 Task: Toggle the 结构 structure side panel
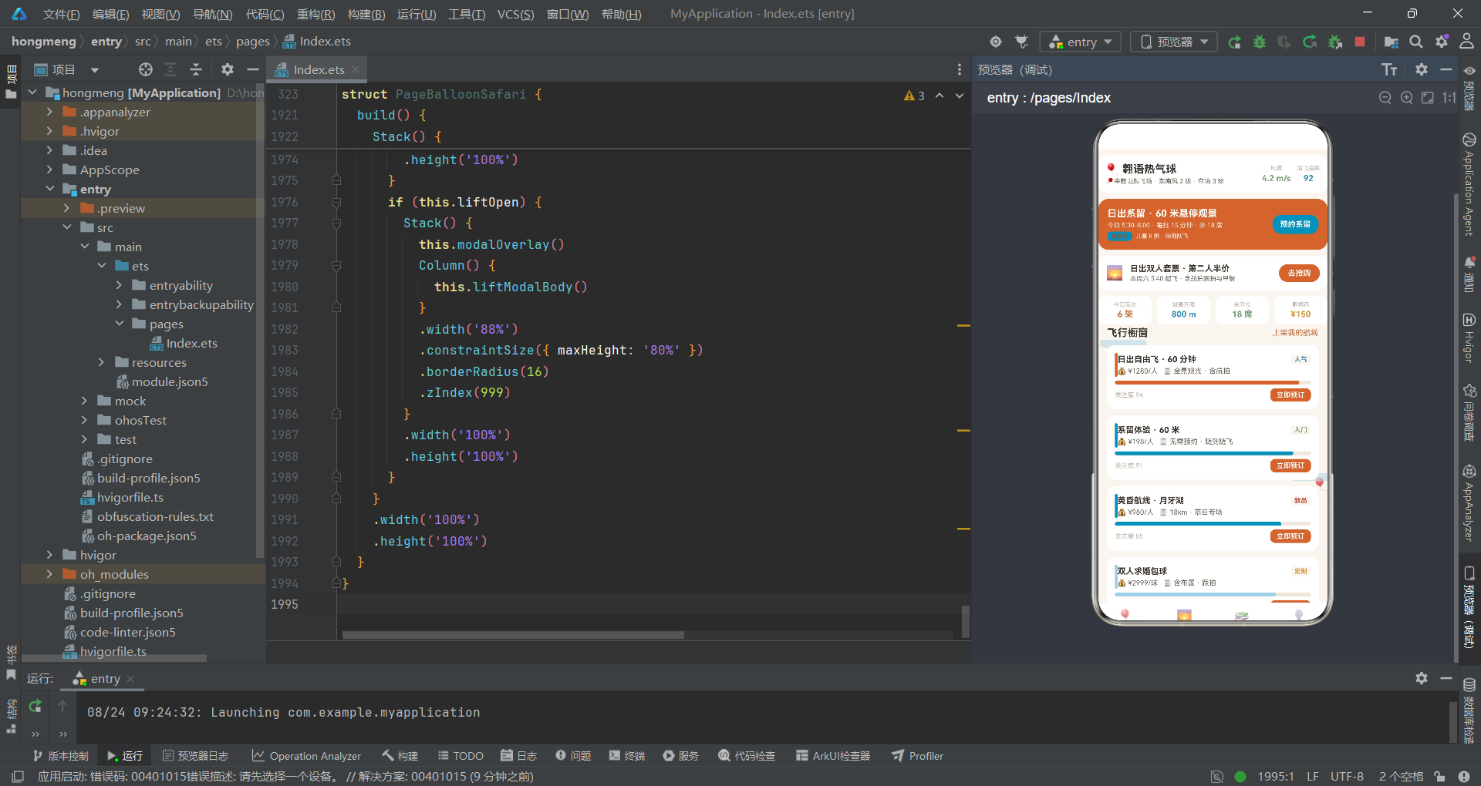(x=11, y=717)
